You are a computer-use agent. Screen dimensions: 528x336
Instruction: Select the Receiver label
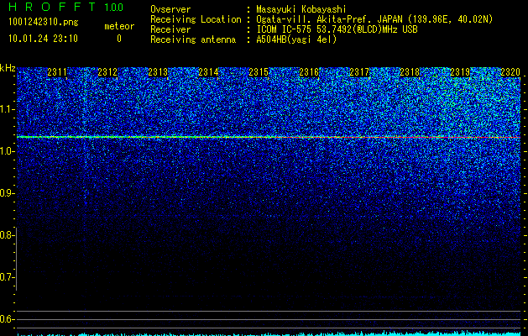tap(170, 29)
